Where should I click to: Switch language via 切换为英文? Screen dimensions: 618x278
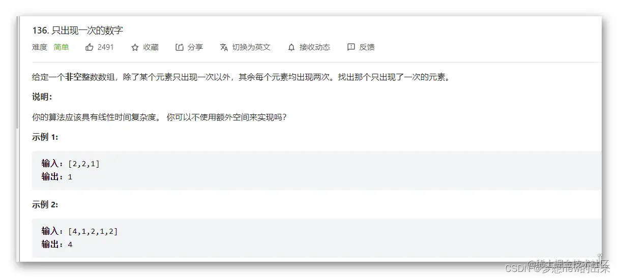251,47
